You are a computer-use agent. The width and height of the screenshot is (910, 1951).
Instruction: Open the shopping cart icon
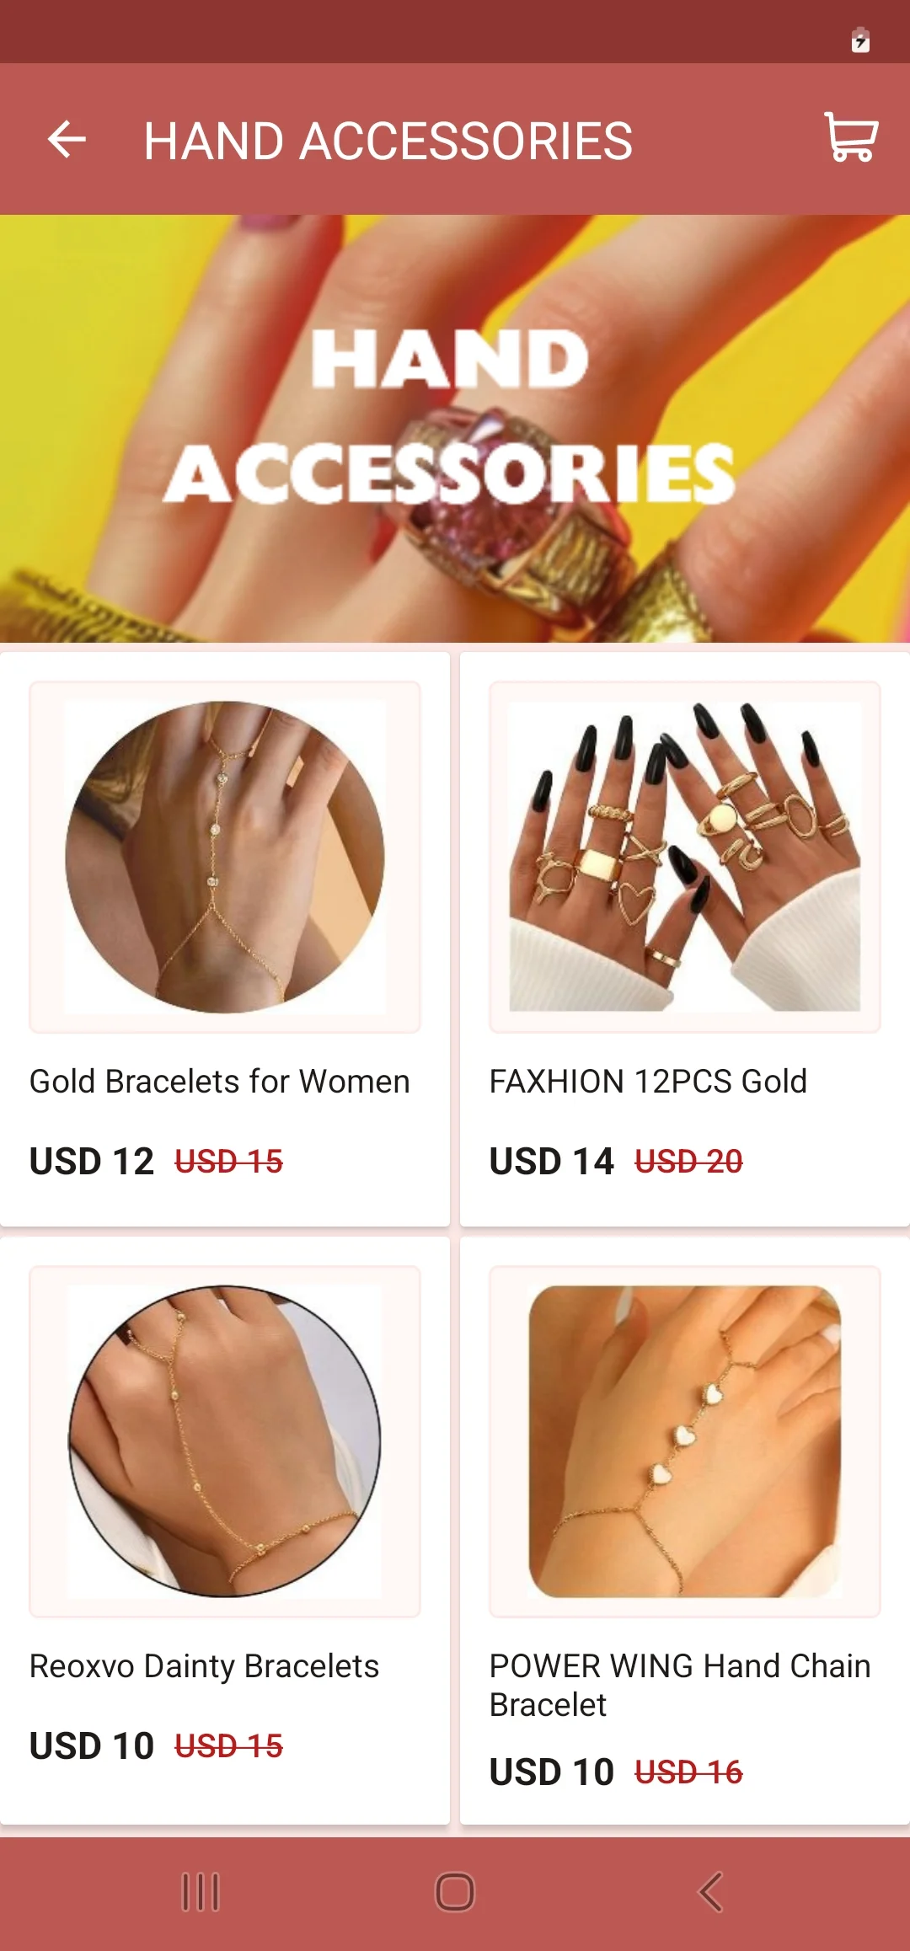point(851,136)
